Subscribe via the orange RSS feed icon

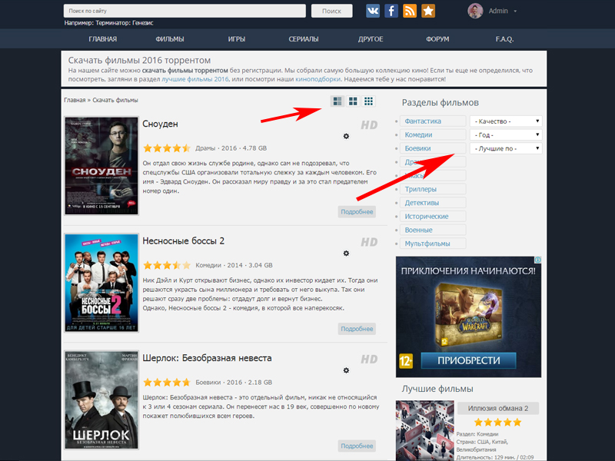(410, 11)
